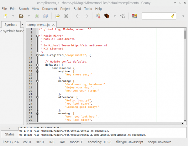Create a new file with the New icon

click(5, 16)
